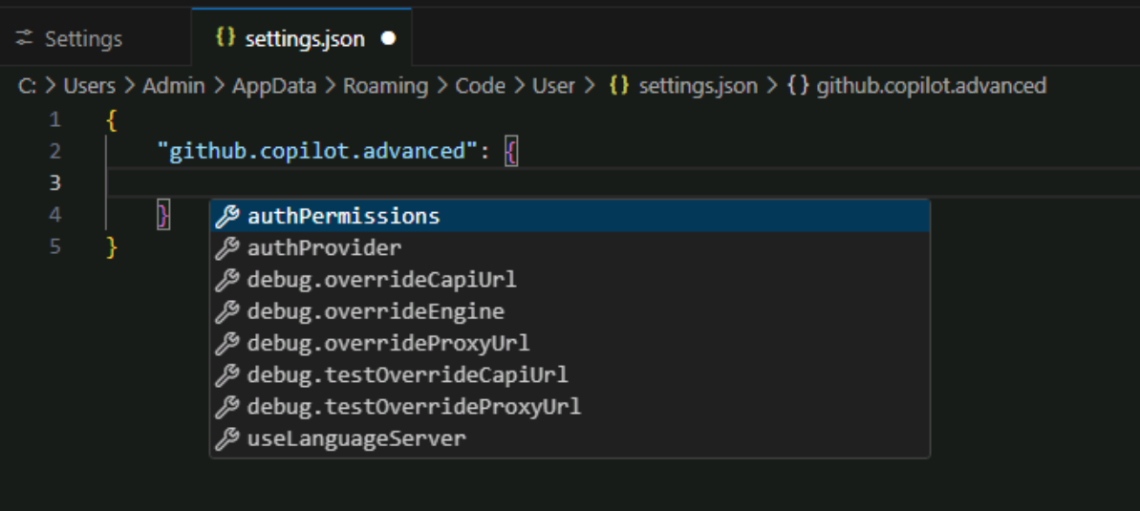
Task: Click wrench icon beside debug.testOverrideProxyUrl
Action: 227,407
